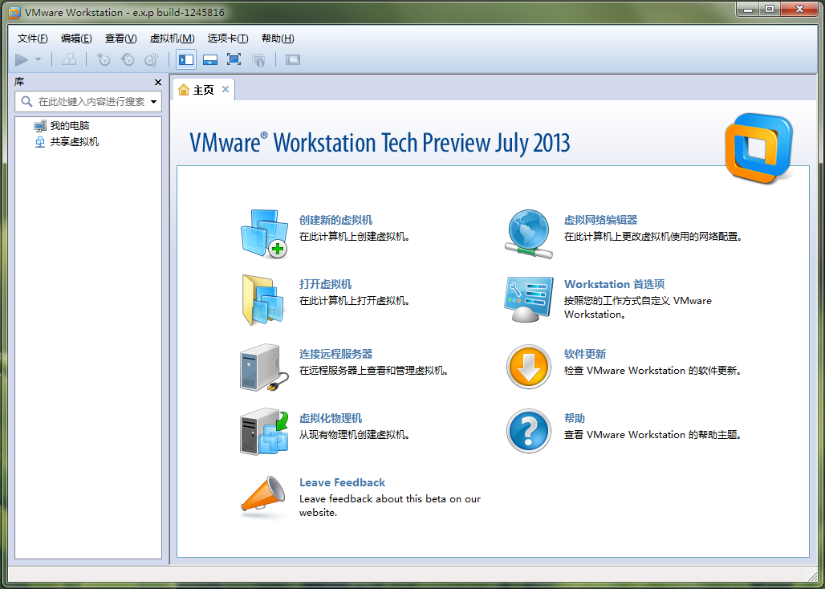Click the Power On play toolbar icon
This screenshot has width=825, height=589.
[x=22, y=59]
